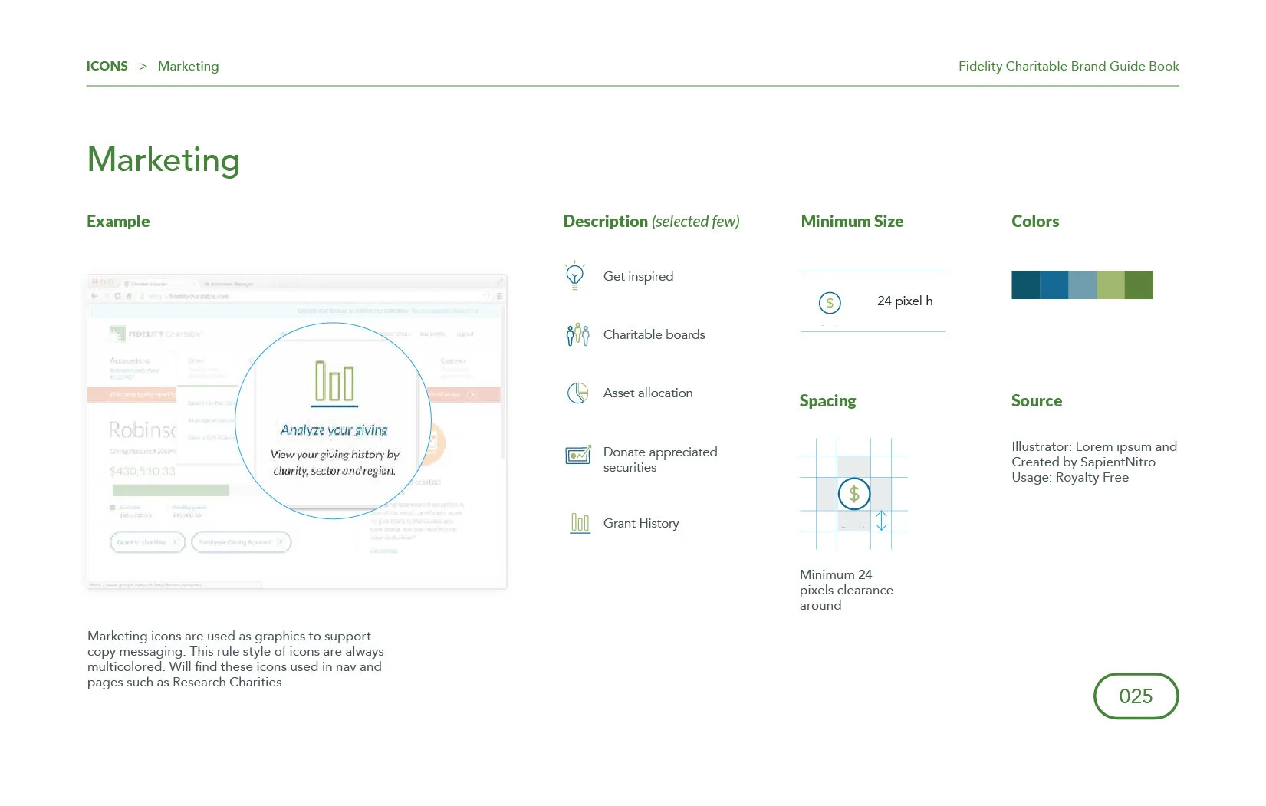The image size is (1266, 806).
Task: Go to ICONS in the breadcrumb
Action: pyautogui.click(x=107, y=66)
